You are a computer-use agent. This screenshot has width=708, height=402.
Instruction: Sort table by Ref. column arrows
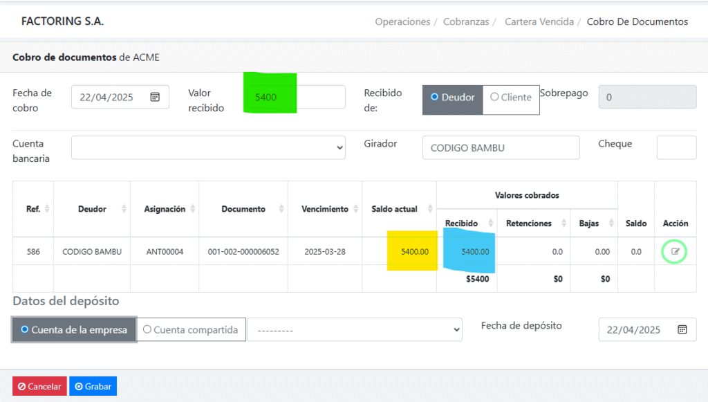tap(47, 209)
